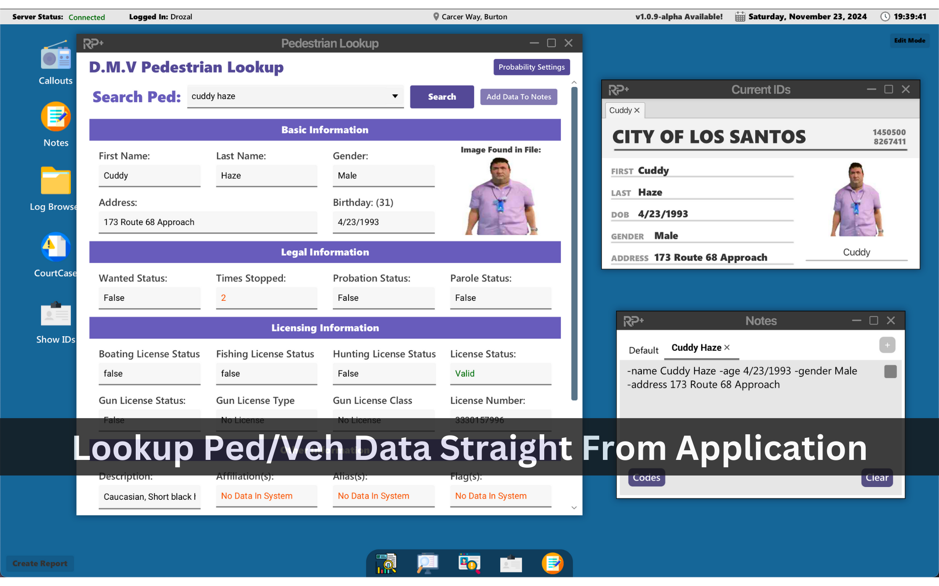Toggle the grey checkbox in Notes panel
This screenshot has width=939, height=586.
890,371
